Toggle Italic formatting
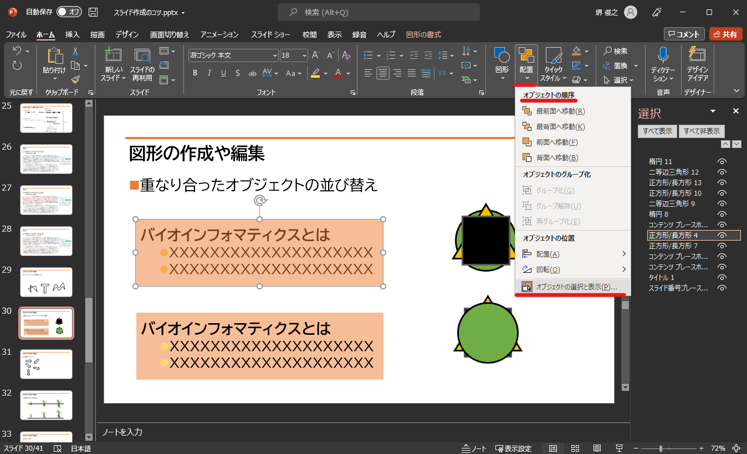The width and height of the screenshot is (747, 454). [209, 73]
